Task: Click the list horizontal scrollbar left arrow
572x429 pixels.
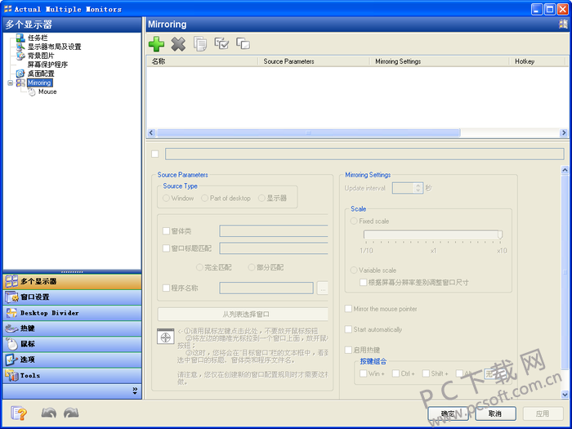Action: [151, 132]
